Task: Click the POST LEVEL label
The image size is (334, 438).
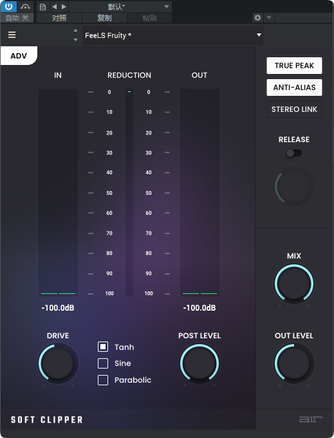Action: click(199, 336)
